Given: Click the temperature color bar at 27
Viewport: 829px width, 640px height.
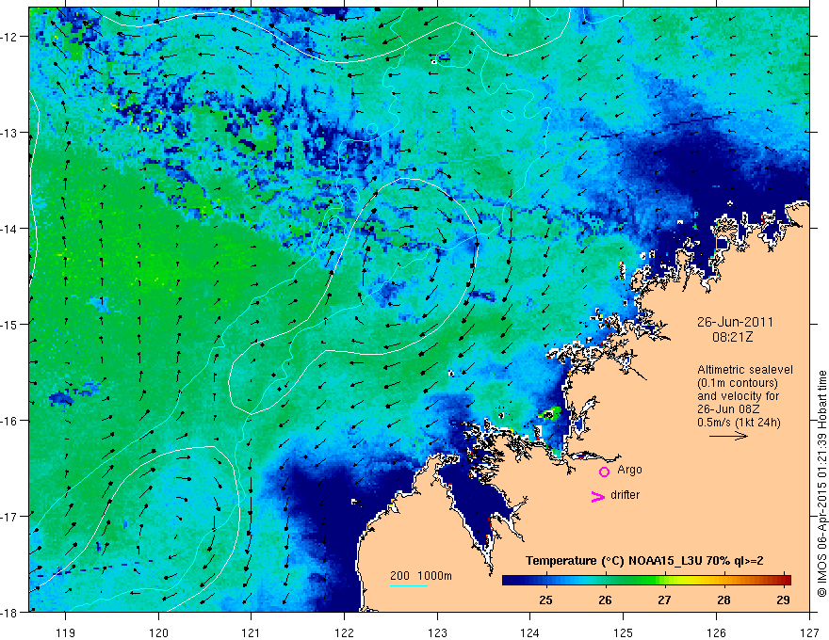Looking at the screenshot, I should [664, 580].
